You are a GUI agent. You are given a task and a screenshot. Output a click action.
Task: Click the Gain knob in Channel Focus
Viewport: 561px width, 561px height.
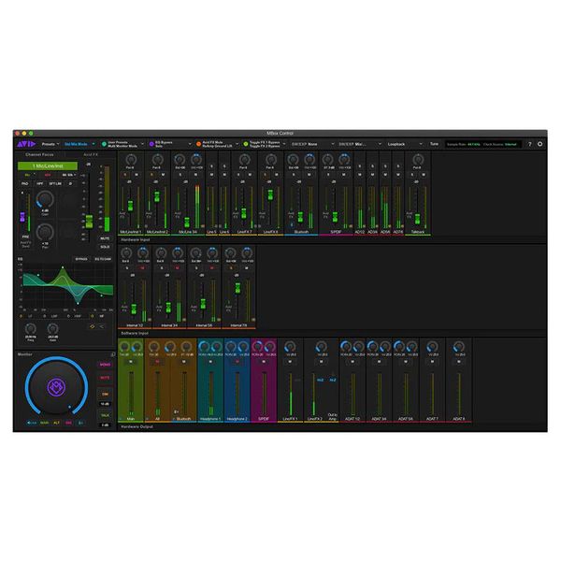point(45,200)
